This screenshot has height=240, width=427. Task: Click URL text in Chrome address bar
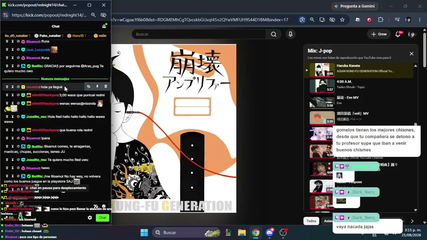[199, 20]
